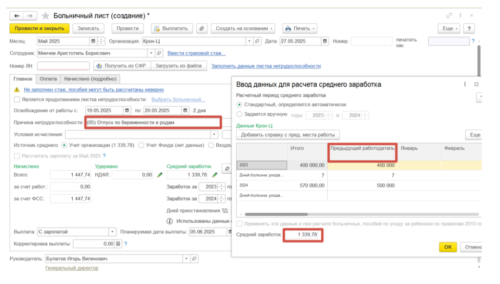Open the calendar for the Освобождение от работы start date
This screenshot has height=284, width=500.
[127, 110]
